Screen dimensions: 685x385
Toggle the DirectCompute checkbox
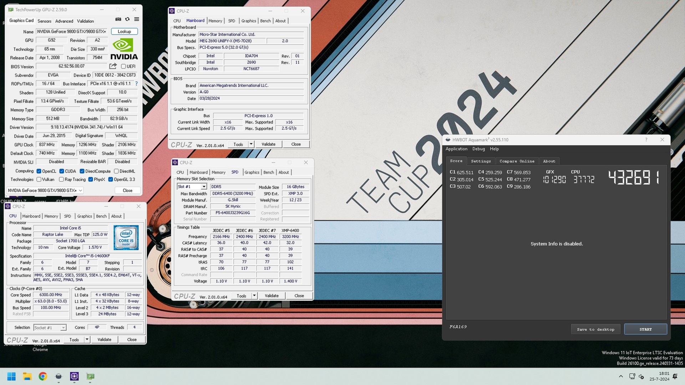[82, 171]
